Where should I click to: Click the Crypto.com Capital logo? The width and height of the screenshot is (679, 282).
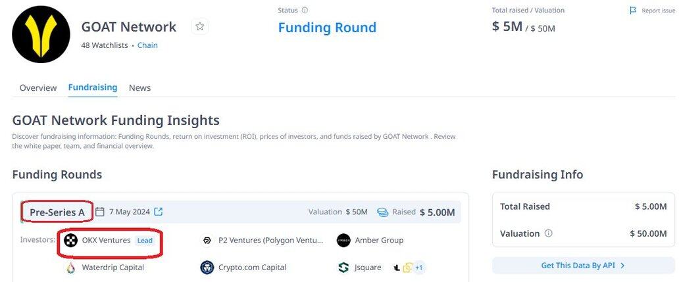[x=207, y=268]
